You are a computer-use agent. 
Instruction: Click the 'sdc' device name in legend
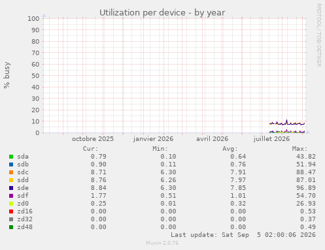(x=23, y=172)
